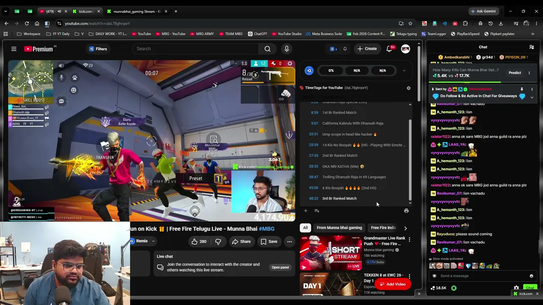543x305 pixels.
Task: Open options for Grandmaster Live Rank video
Action: point(409,240)
